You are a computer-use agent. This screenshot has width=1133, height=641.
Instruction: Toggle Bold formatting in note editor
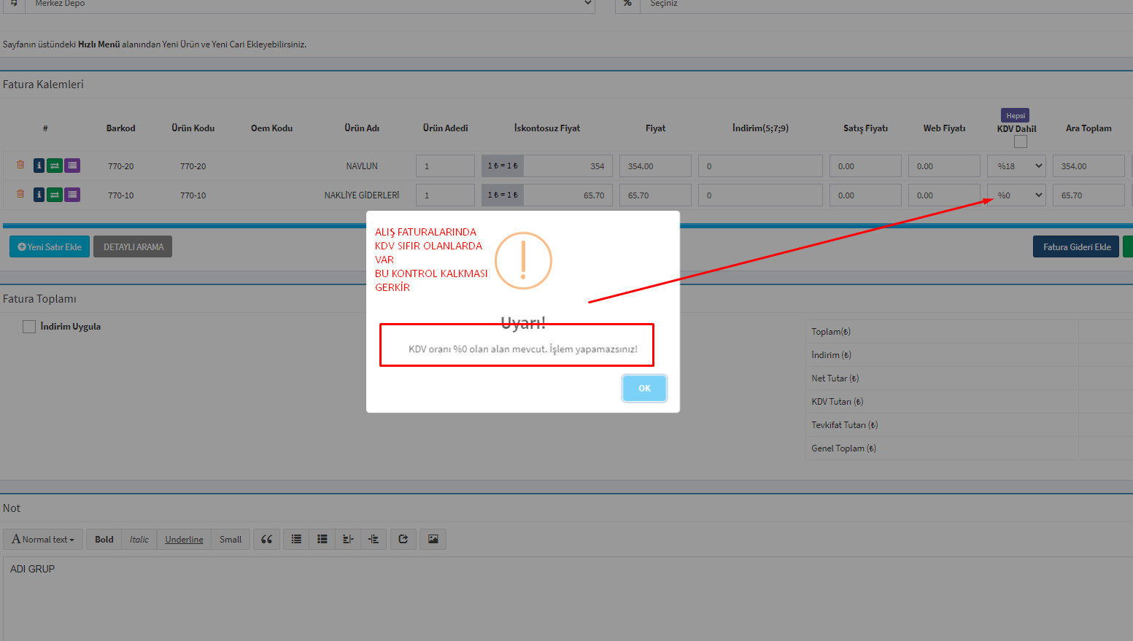(104, 540)
